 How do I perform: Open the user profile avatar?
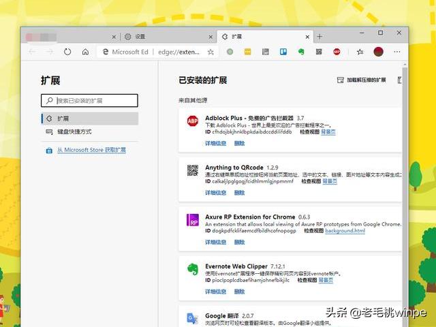[x=379, y=52]
